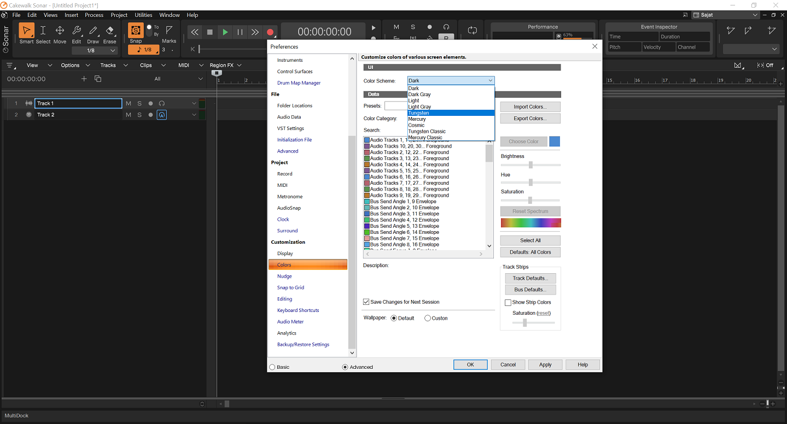
Task: Click the add track plus icon
Action: pos(84,79)
